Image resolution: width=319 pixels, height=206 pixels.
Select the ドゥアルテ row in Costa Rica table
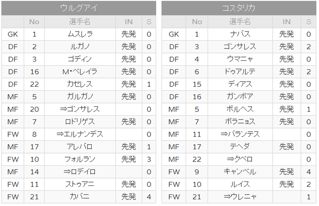(x=239, y=72)
